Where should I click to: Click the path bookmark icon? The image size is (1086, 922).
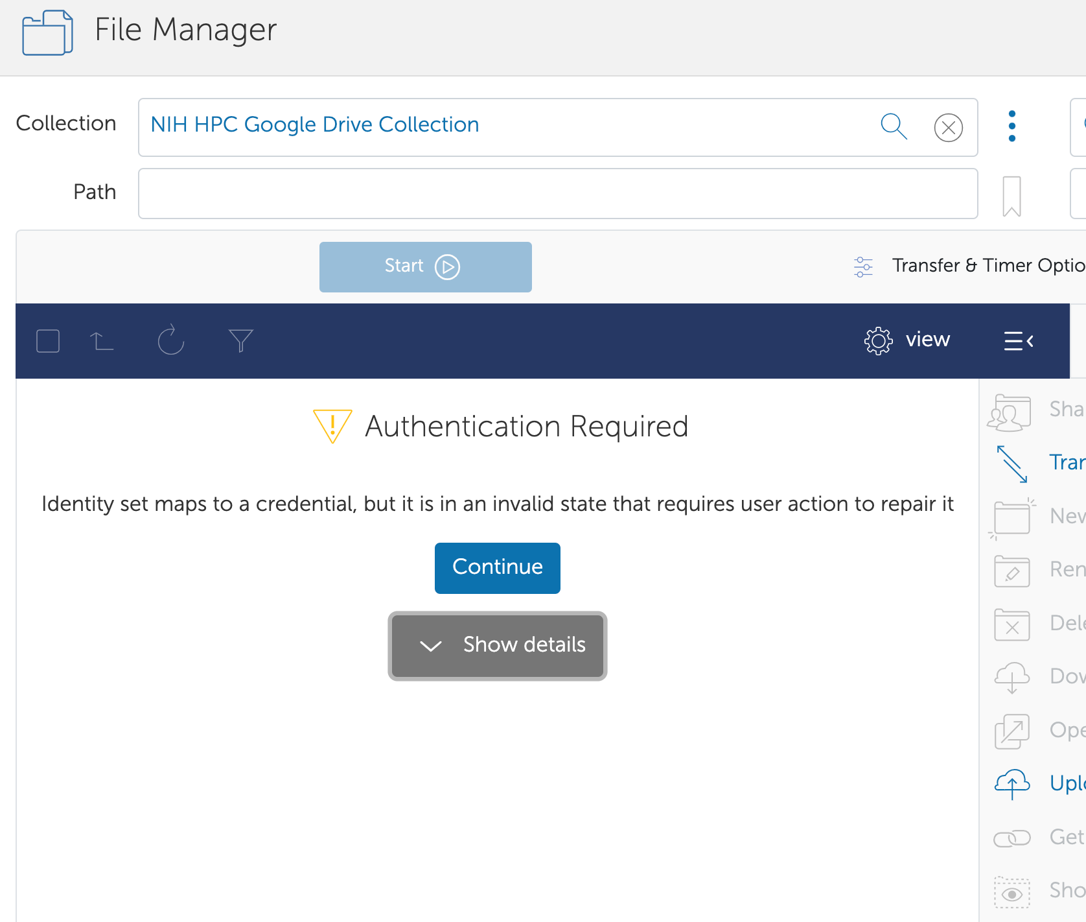point(1011,196)
